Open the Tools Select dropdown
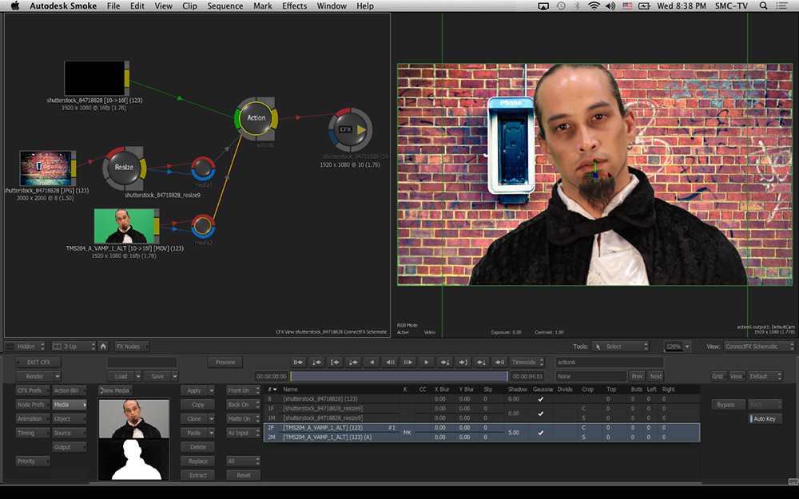Viewport: 799px width, 499px height. [622, 347]
